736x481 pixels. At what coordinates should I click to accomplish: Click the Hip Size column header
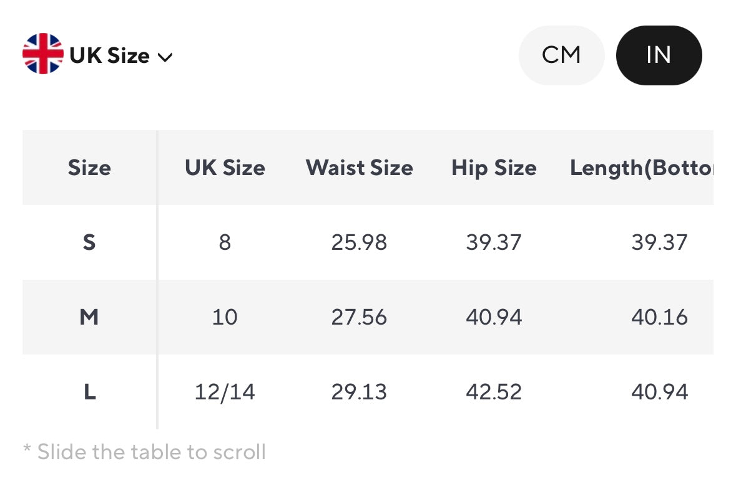pyautogui.click(x=494, y=168)
